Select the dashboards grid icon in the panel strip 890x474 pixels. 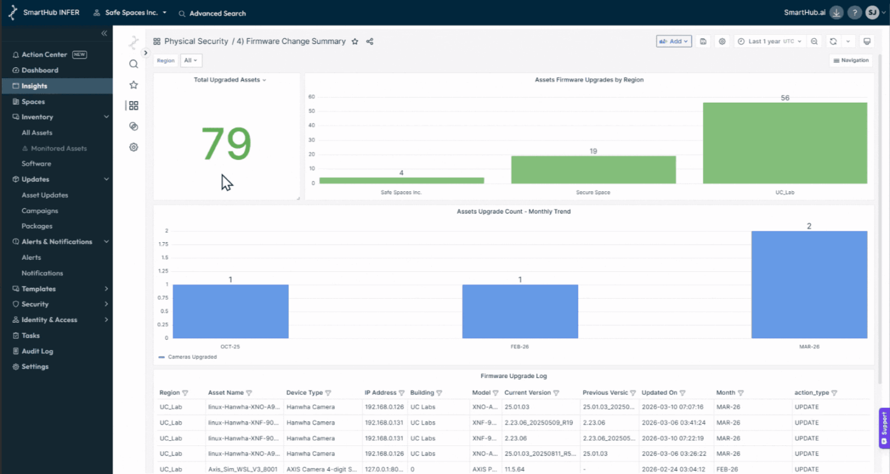tap(133, 105)
